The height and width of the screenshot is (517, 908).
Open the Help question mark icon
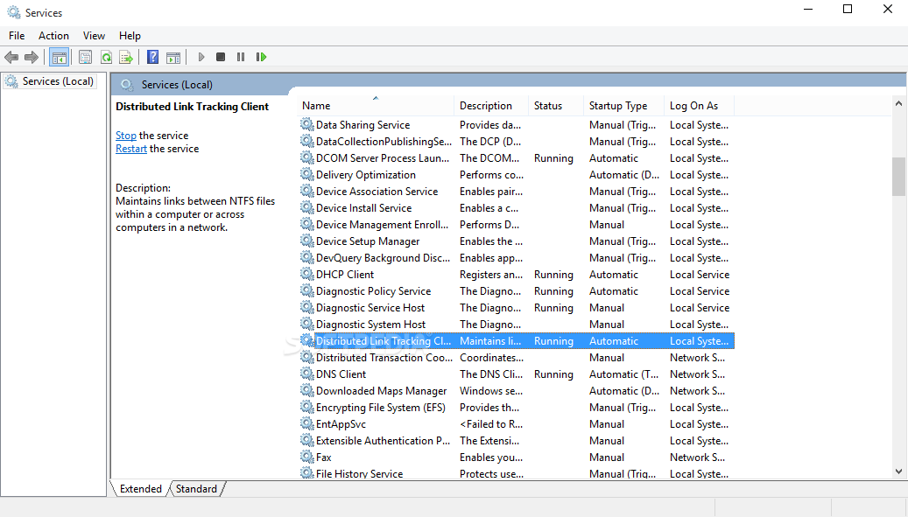(x=152, y=57)
